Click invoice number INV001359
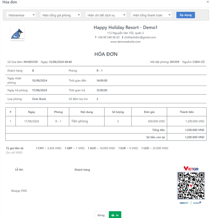This screenshot has height=218, width=211. tap(31, 62)
